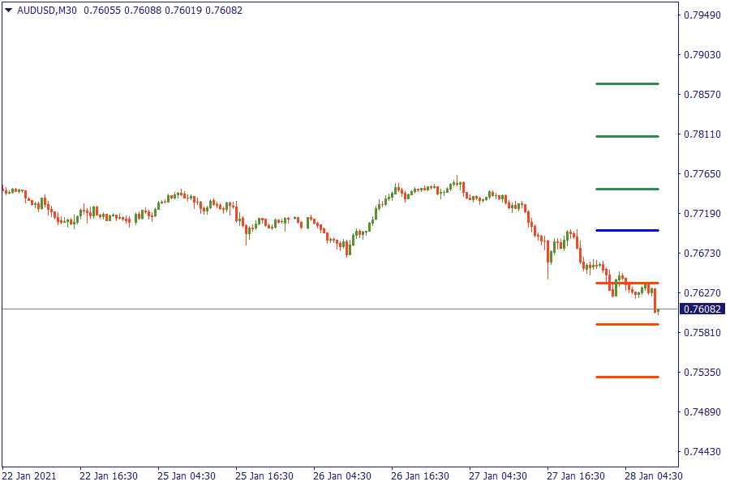Select the bottom orange level line
This screenshot has width=730, height=486.
tap(626, 377)
